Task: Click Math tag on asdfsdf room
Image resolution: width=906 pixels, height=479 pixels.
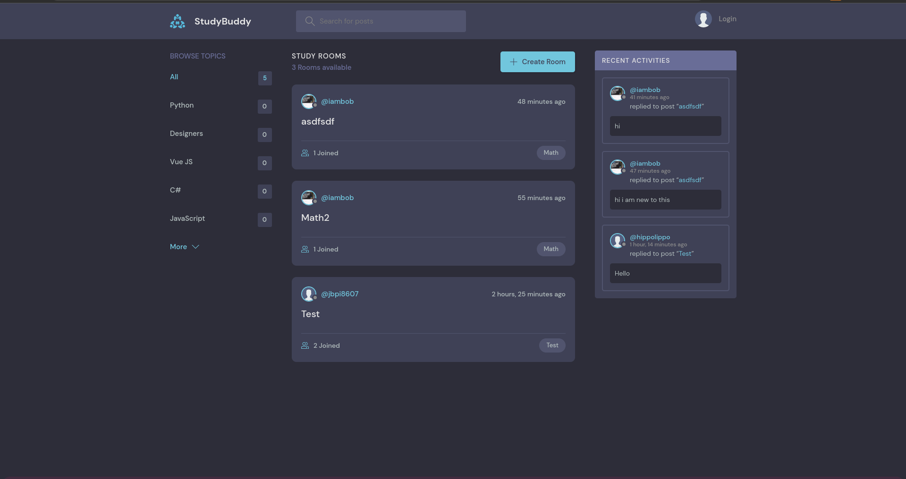Action: click(551, 153)
